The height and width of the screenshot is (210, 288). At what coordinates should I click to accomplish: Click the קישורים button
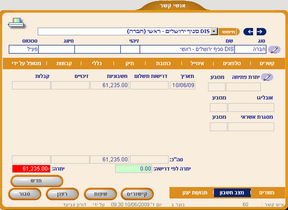click(137, 194)
